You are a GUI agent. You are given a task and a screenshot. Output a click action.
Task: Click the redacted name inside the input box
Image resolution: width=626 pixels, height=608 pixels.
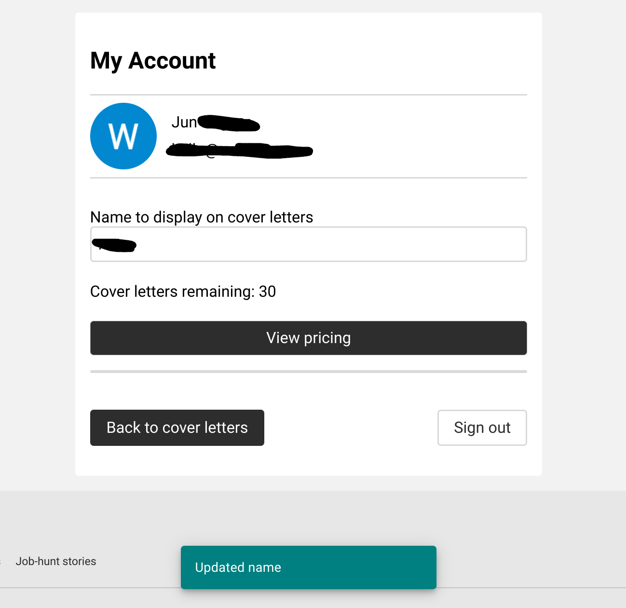tap(114, 245)
